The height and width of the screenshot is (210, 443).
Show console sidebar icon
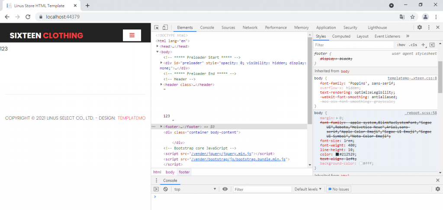(156, 189)
